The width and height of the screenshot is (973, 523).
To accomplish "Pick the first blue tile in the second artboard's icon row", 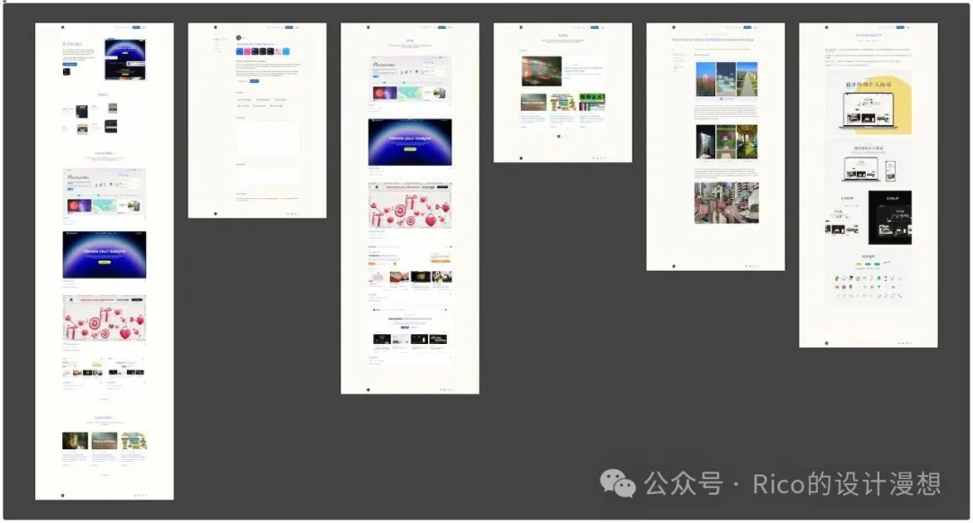I will click(x=241, y=51).
